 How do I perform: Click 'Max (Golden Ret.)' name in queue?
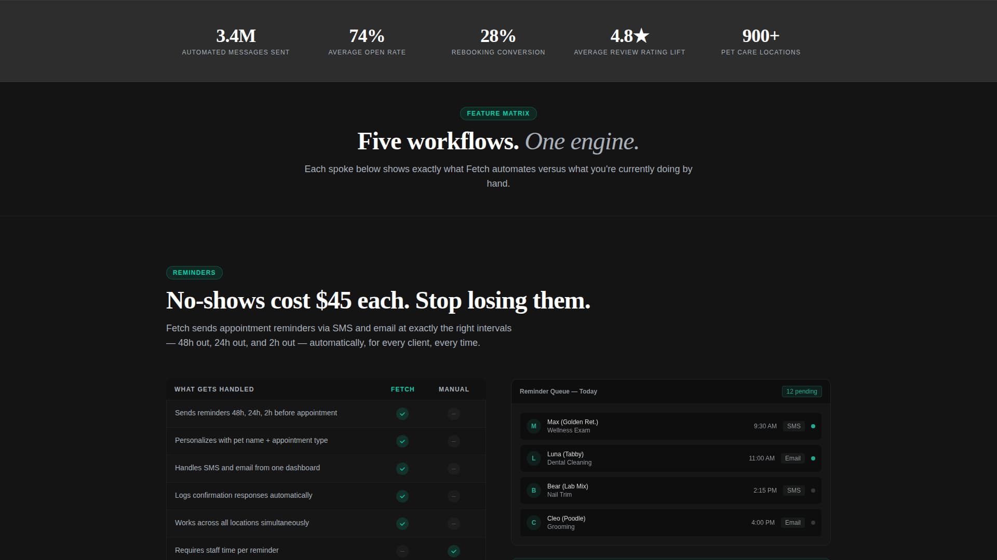[x=573, y=422]
